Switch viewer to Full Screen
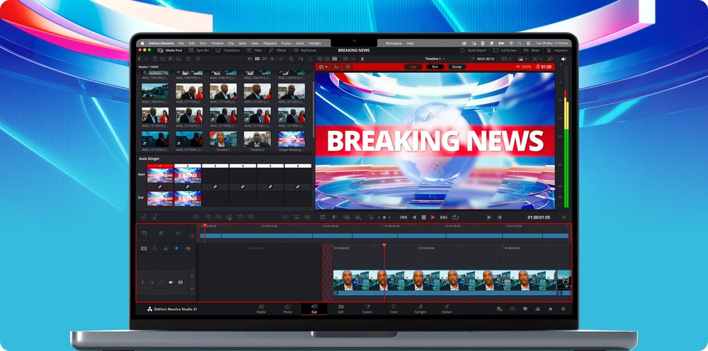Image resolution: width=708 pixels, height=351 pixels. [x=505, y=50]
